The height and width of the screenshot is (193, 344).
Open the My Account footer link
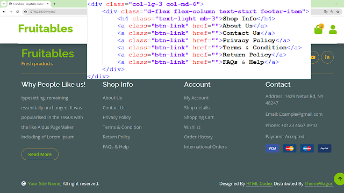tap(196, 98)
